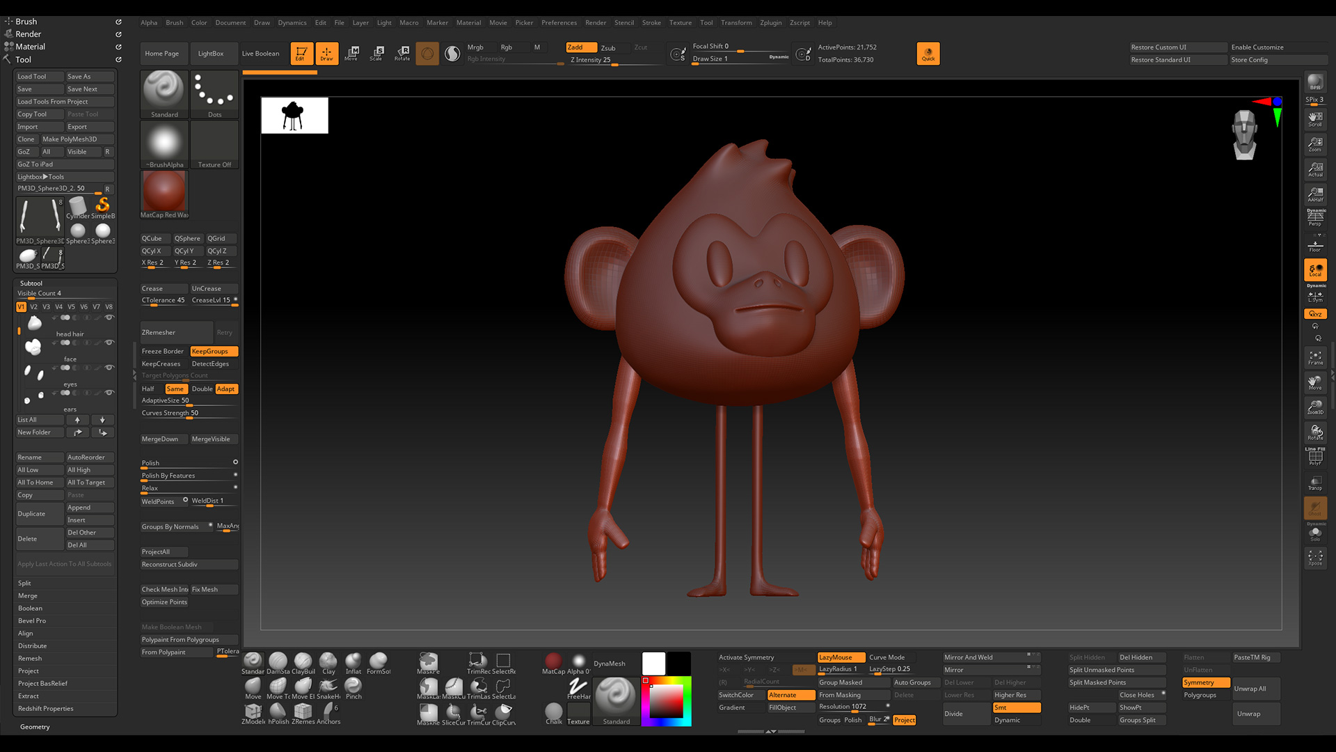1336x752 pixels.
Task: Click the white main color swatch
Action: [x=653, y=663]
